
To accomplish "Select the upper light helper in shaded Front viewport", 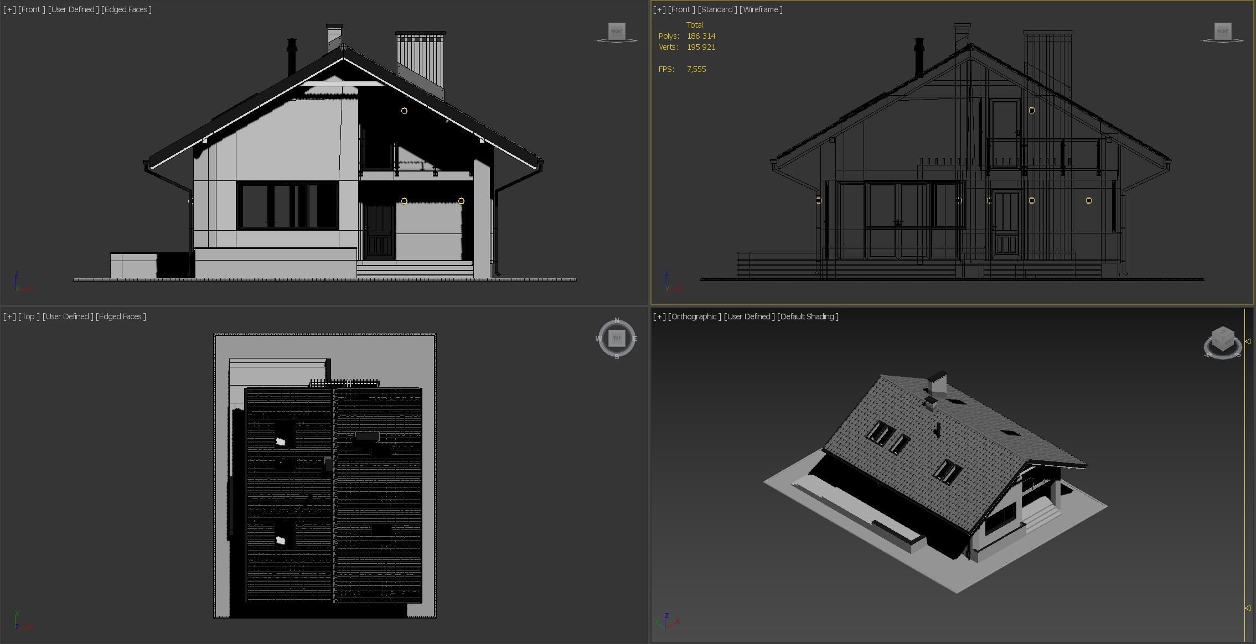I will [x=404, y=111].
